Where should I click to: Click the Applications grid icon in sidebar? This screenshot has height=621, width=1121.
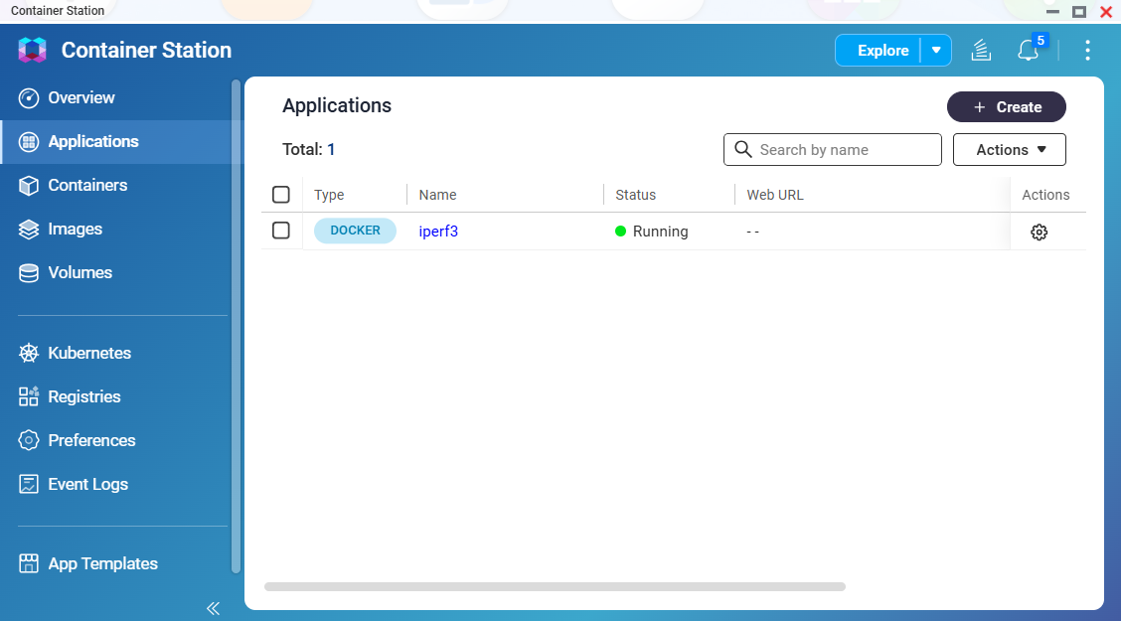click(29, 141)
